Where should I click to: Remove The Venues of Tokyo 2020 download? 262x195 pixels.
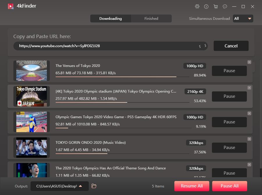pos(249,62)
